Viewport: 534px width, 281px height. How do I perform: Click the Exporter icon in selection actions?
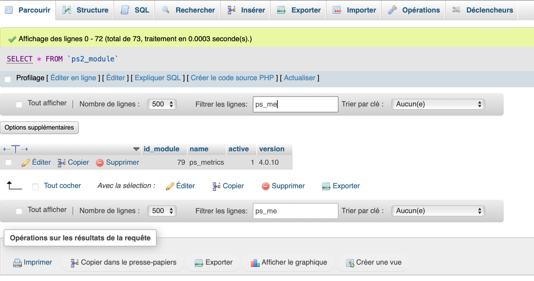click(x=326, y=186)
